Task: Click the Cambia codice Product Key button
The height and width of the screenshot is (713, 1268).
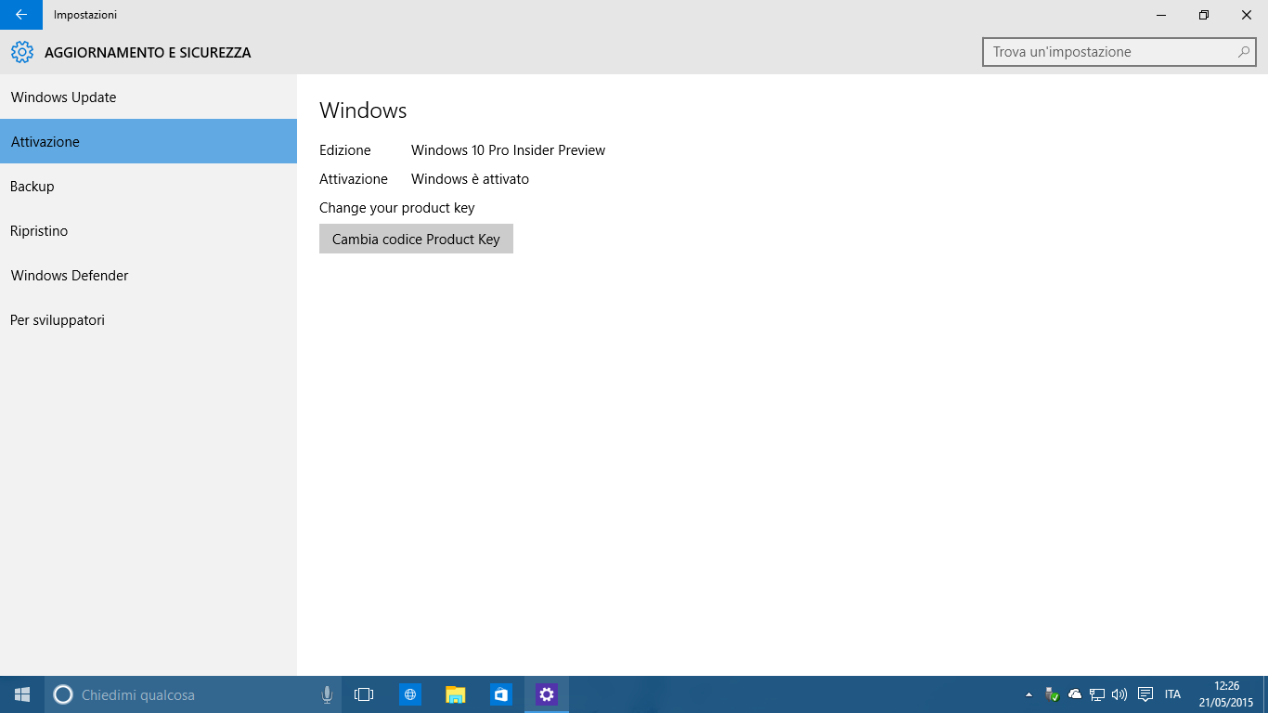Action: tap(416, 239)
